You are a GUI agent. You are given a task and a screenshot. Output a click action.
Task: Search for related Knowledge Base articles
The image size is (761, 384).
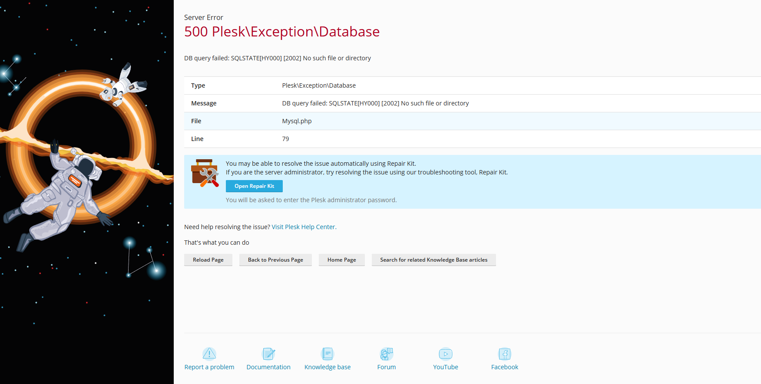point(434,260)
